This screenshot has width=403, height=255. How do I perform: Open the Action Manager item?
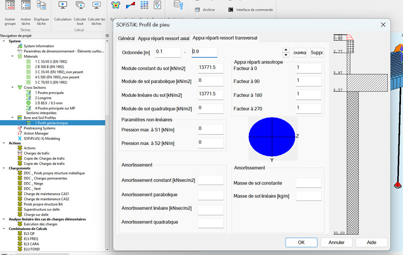click(36, 133)
